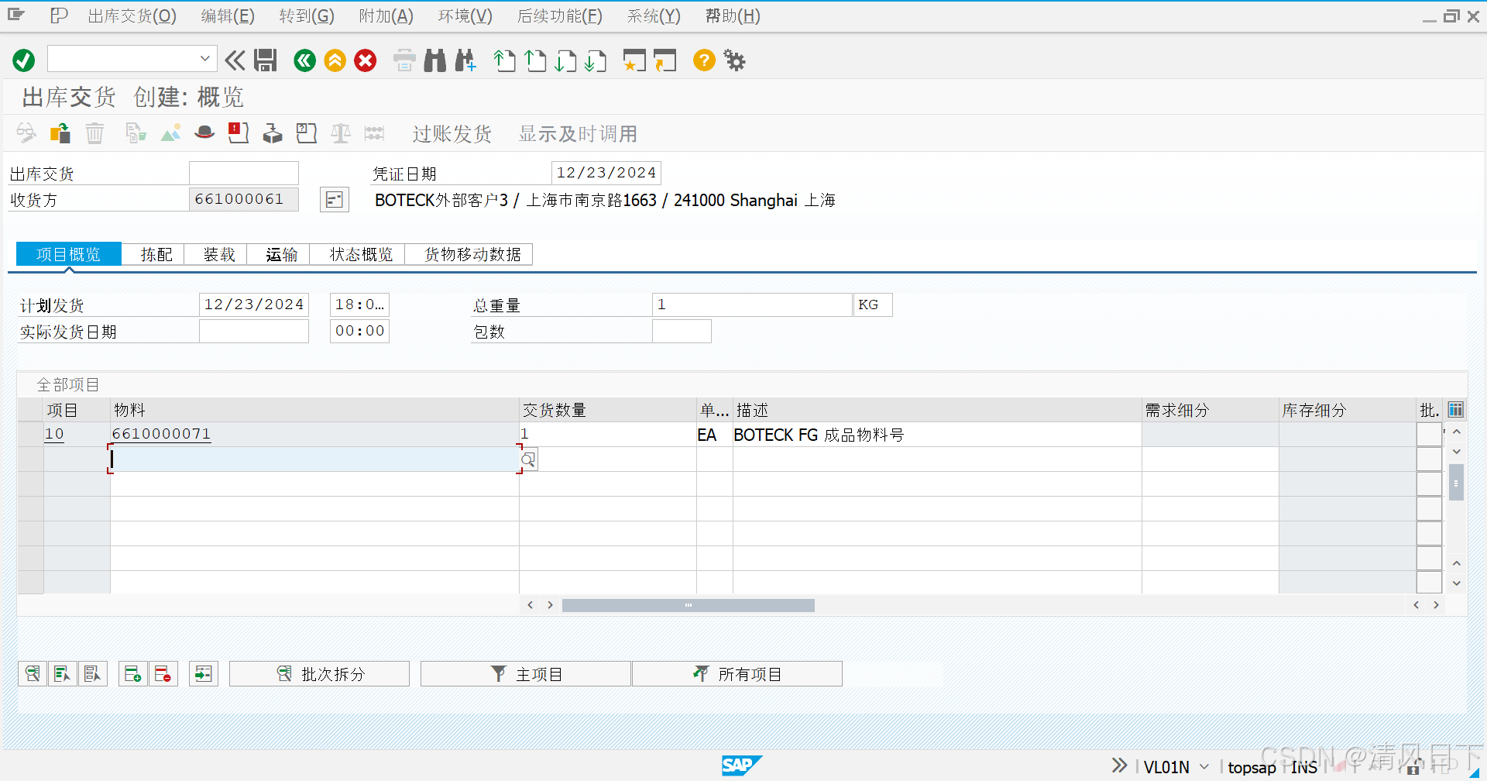This screenshot has width=1487, height=781.
Task: Click the green Back arrow icon
Action: [305, 60]
